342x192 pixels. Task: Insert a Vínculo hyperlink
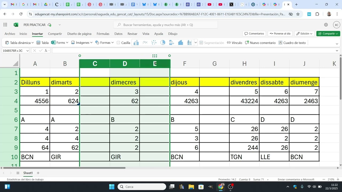234,43
